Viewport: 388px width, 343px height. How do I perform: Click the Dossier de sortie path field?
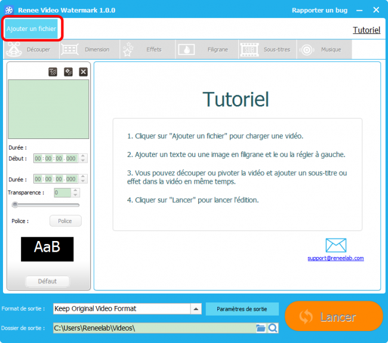point(155,328)
